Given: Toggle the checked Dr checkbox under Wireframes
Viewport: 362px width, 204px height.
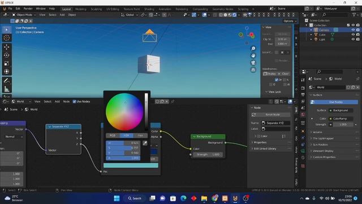Looking at the screenshot, I should point(277,79).
